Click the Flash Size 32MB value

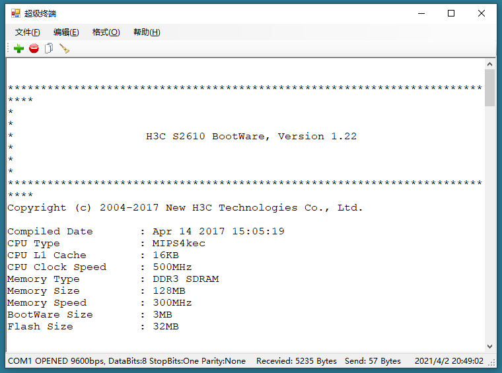click(x=166, y=326)
